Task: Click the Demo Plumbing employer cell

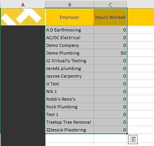Action: pos(70,53)
